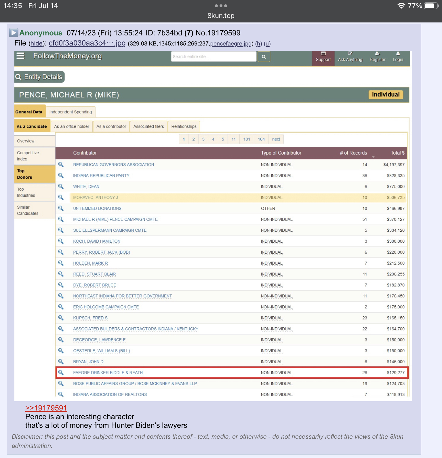Click the Entity Details button
The width and height of the screenshot is (442, 458).
(39, 77)
